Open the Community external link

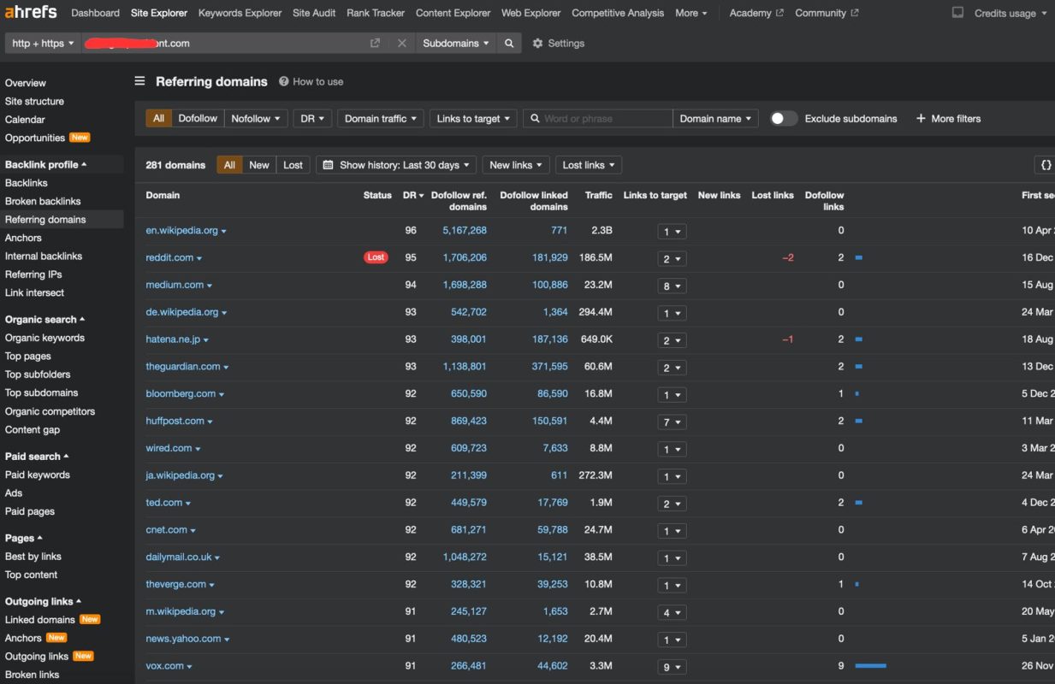827,13
